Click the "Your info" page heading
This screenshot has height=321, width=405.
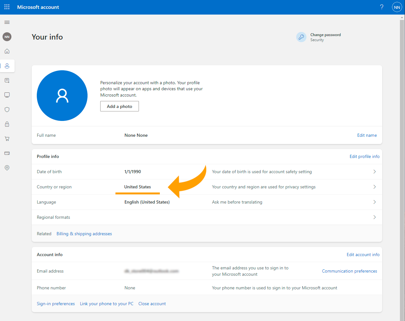47,37
